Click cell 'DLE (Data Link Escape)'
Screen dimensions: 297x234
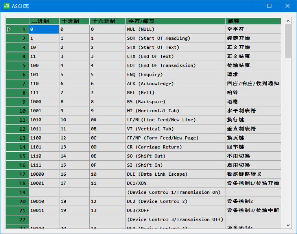point(175,174)
